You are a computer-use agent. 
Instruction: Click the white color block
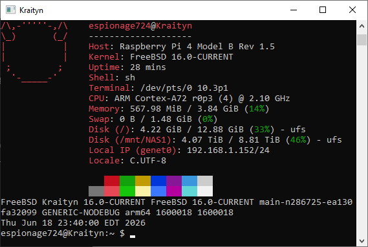[205, 191]
